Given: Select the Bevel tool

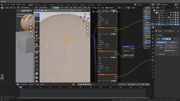Looking at the screenshot, I should point(37,61).
